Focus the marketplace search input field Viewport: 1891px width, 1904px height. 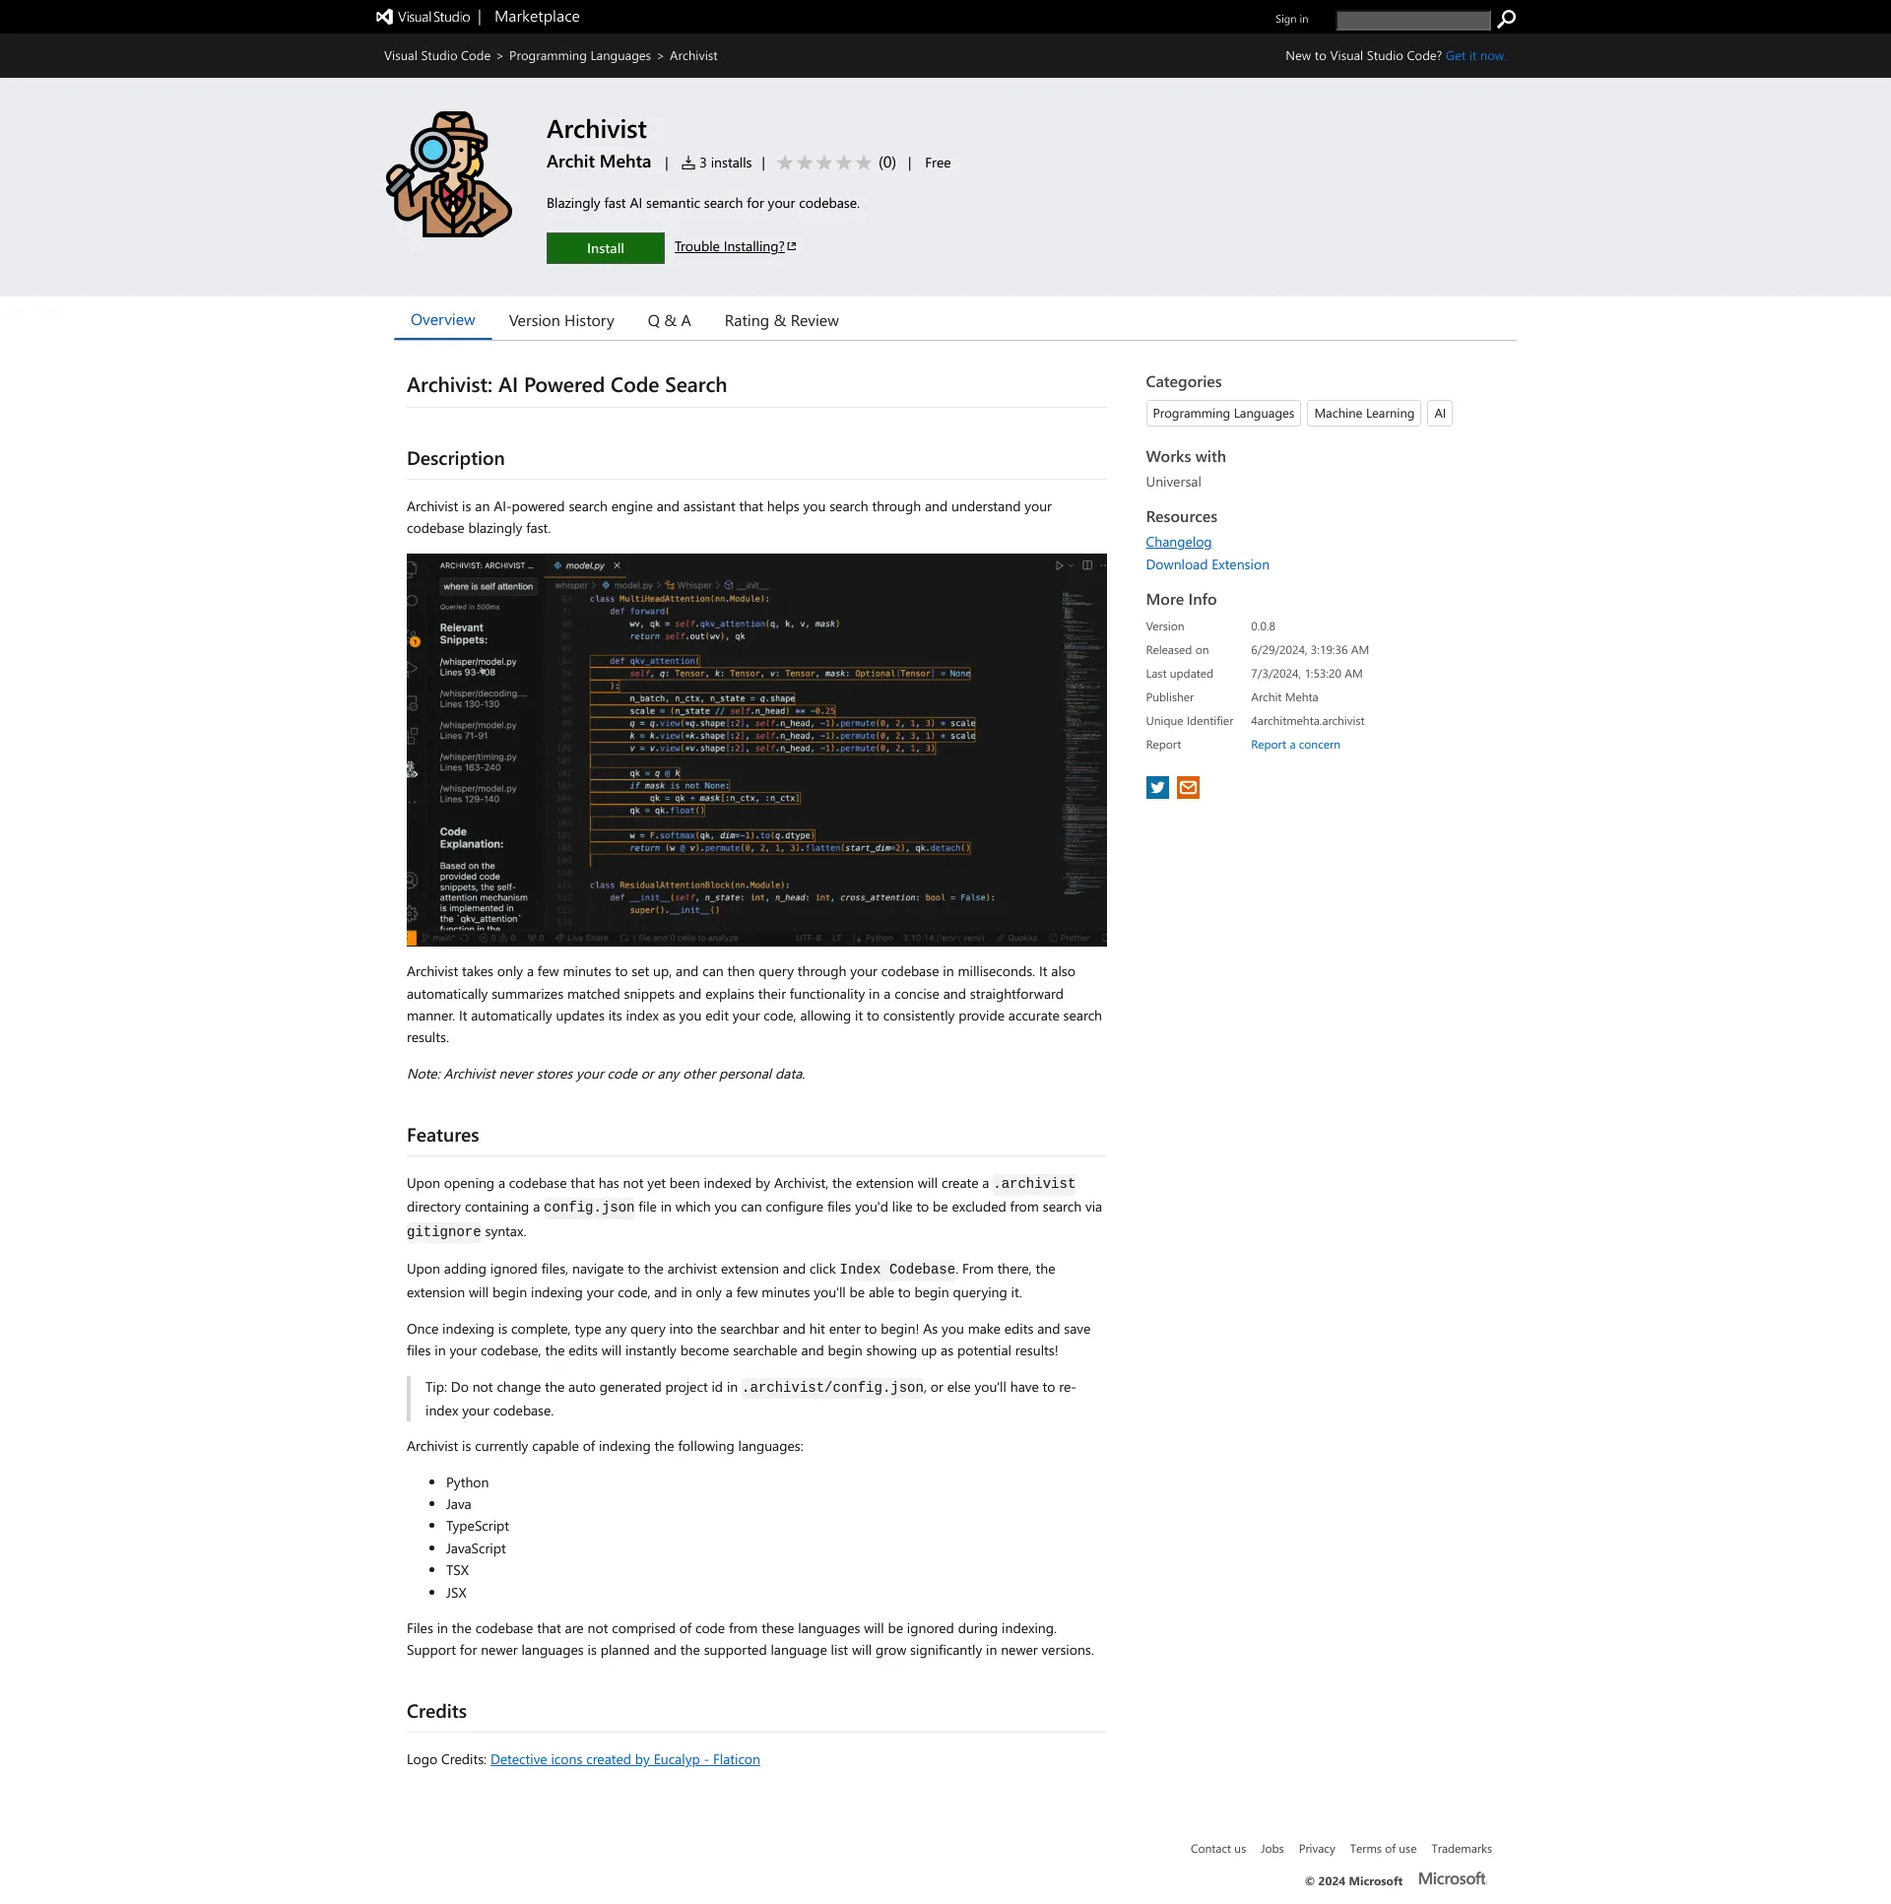tap(1413, 20)
